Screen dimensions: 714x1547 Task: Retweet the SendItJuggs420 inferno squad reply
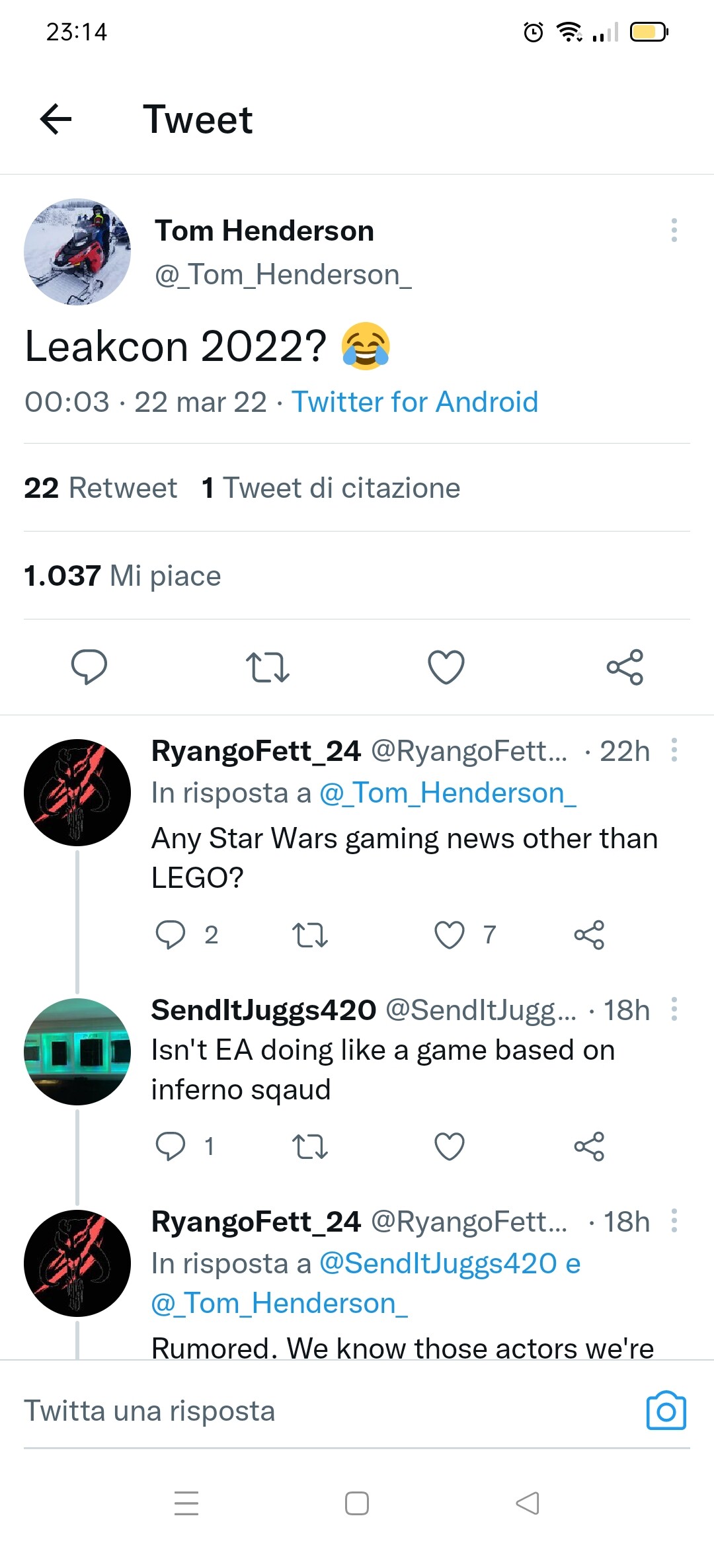[x=309, y=1146]
